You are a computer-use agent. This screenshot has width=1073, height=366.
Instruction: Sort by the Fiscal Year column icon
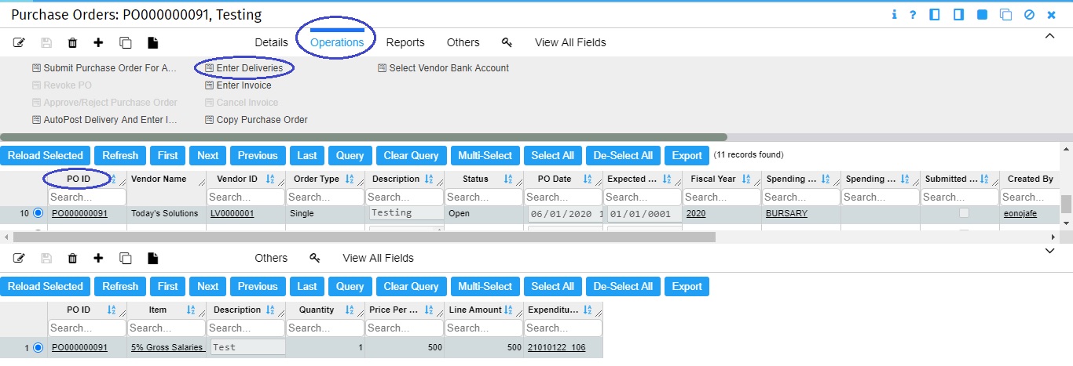746,179
